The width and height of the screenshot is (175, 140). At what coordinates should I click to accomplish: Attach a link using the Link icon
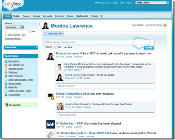[66, 47]
